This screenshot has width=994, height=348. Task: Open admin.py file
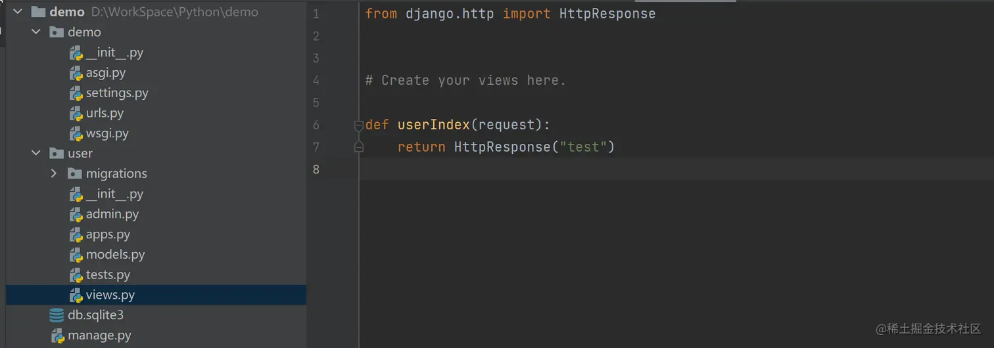click(x=112, y=215)
